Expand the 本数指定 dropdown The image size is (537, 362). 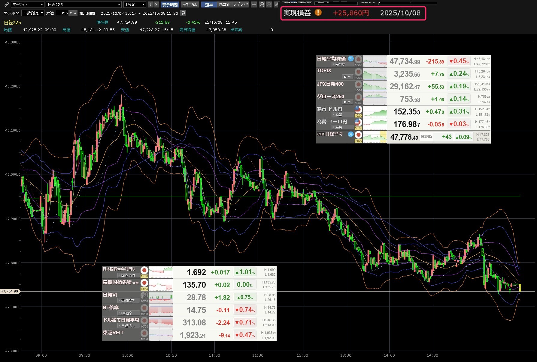[33, 13]
